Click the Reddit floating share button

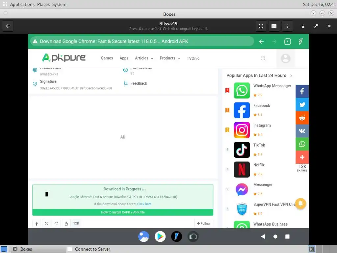coord(302,118)
